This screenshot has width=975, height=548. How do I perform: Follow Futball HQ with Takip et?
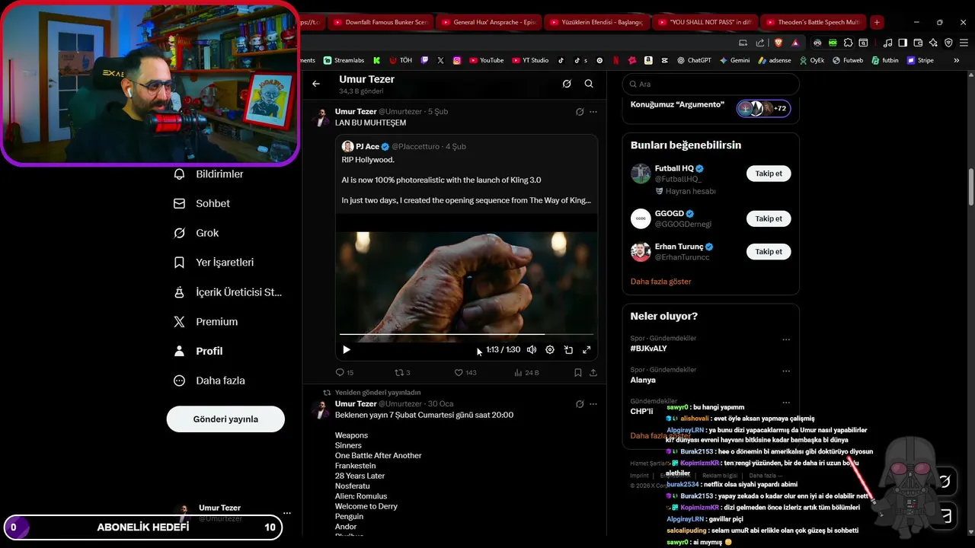click(x=769, y=174)
